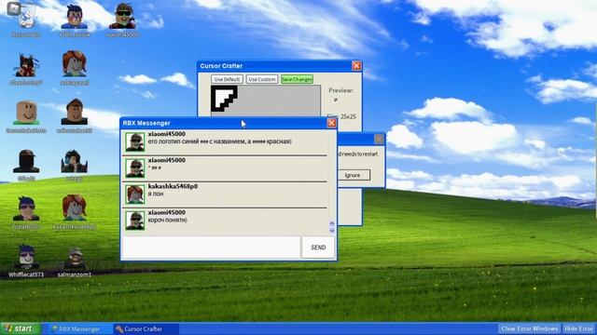Click the Hide Error taskbar button
597x335 pixels.
point(578,328)
